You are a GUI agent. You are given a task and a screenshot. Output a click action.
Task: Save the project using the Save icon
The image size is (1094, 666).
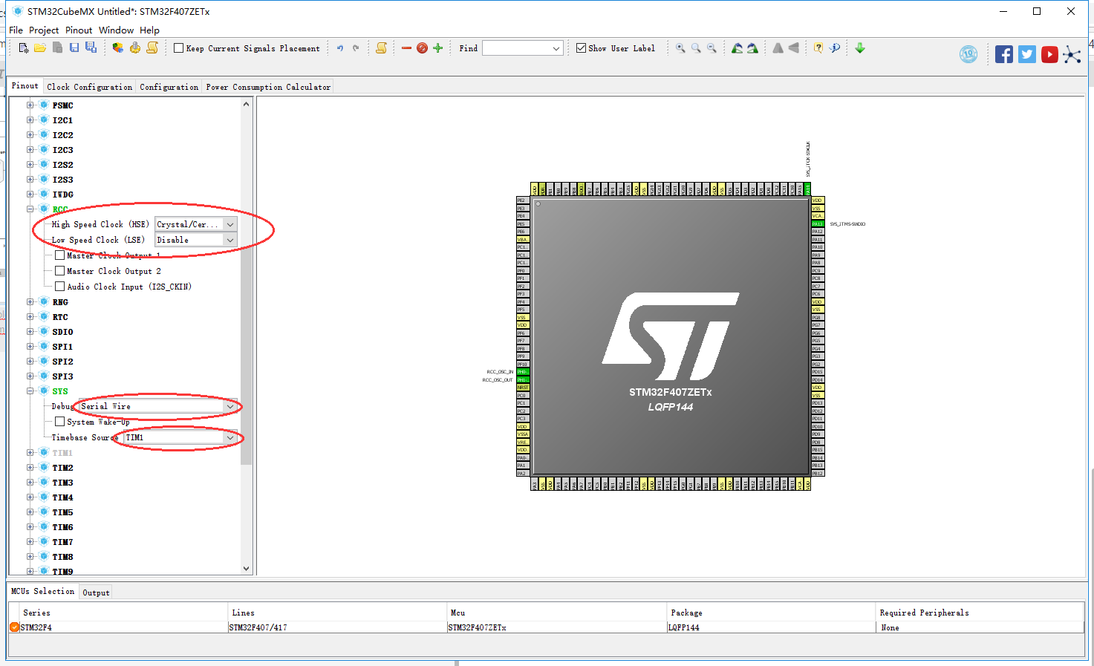click(74, 48)
